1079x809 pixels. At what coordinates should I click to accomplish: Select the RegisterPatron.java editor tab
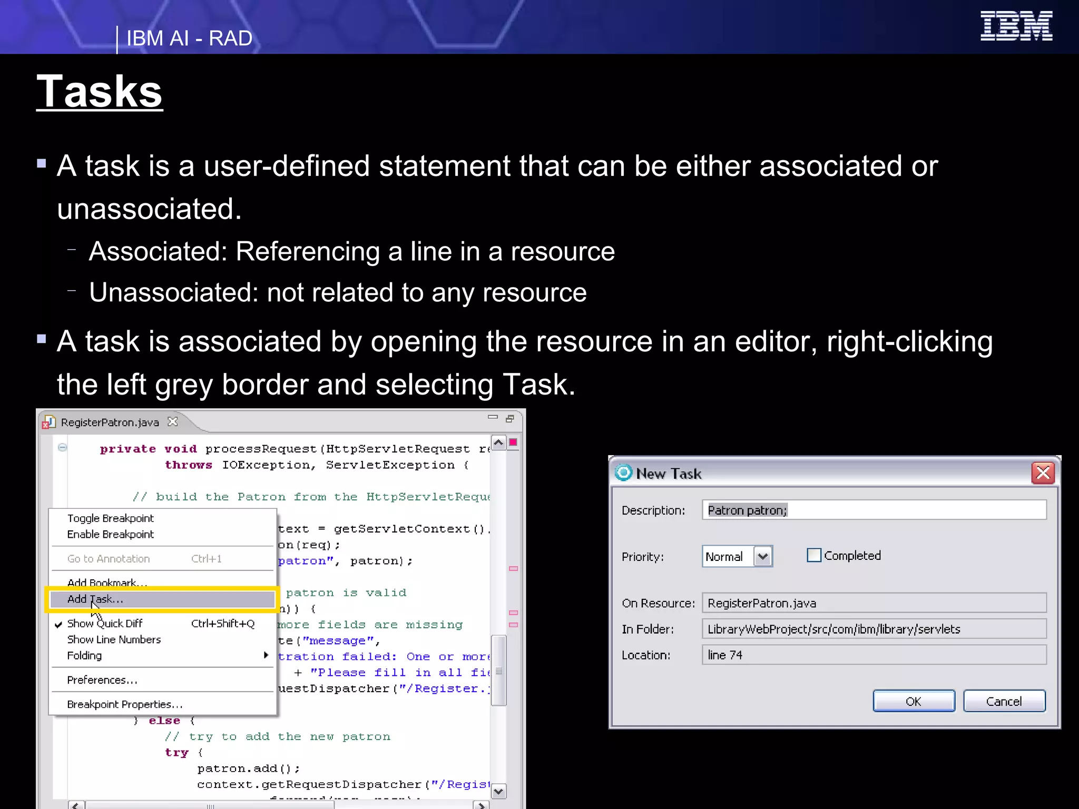point(110,422)
